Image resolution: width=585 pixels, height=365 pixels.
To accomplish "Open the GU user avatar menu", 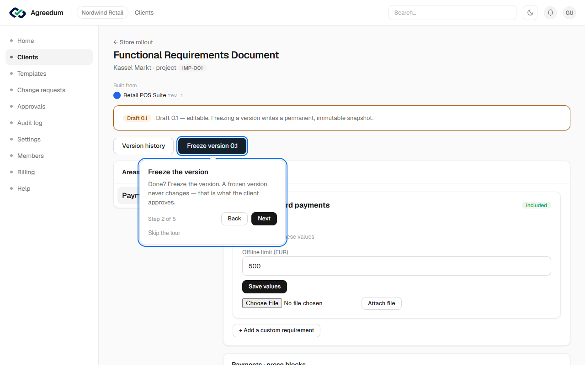I will tap(569, 13).
